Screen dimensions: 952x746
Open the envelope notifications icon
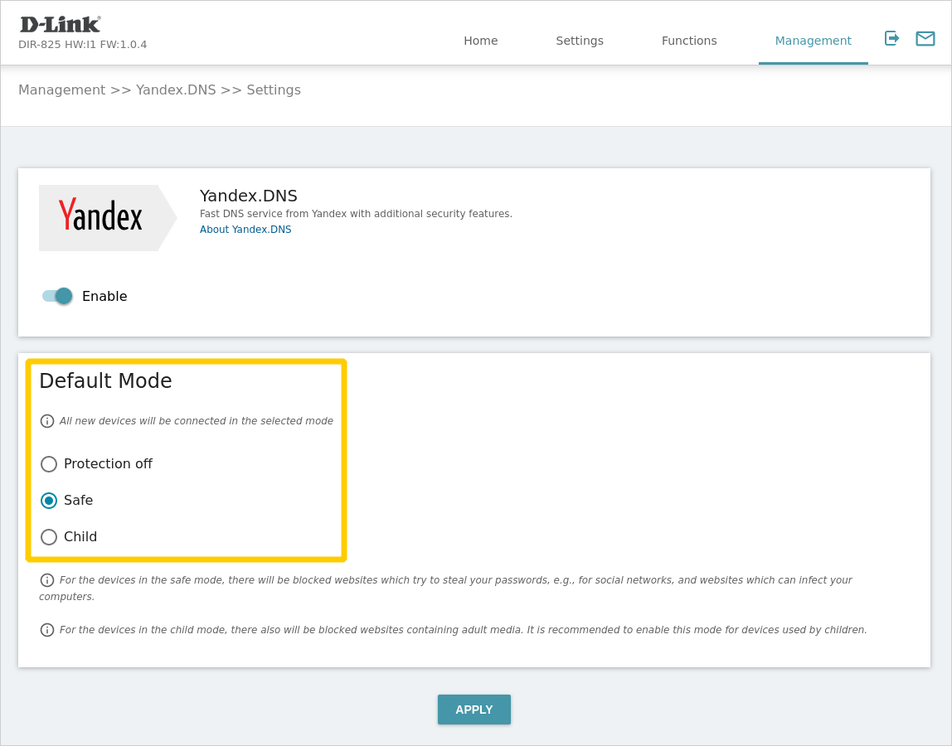(x=925, y=38)
